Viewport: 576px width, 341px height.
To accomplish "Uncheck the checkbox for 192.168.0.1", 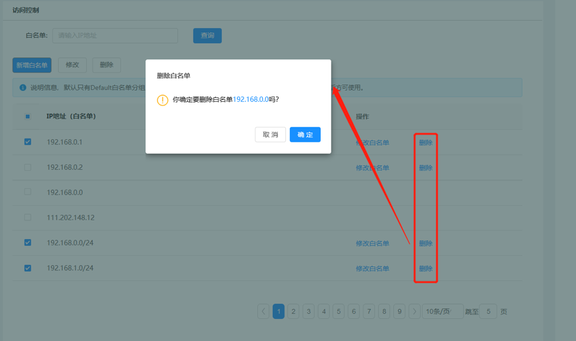I will click(27, 142).
